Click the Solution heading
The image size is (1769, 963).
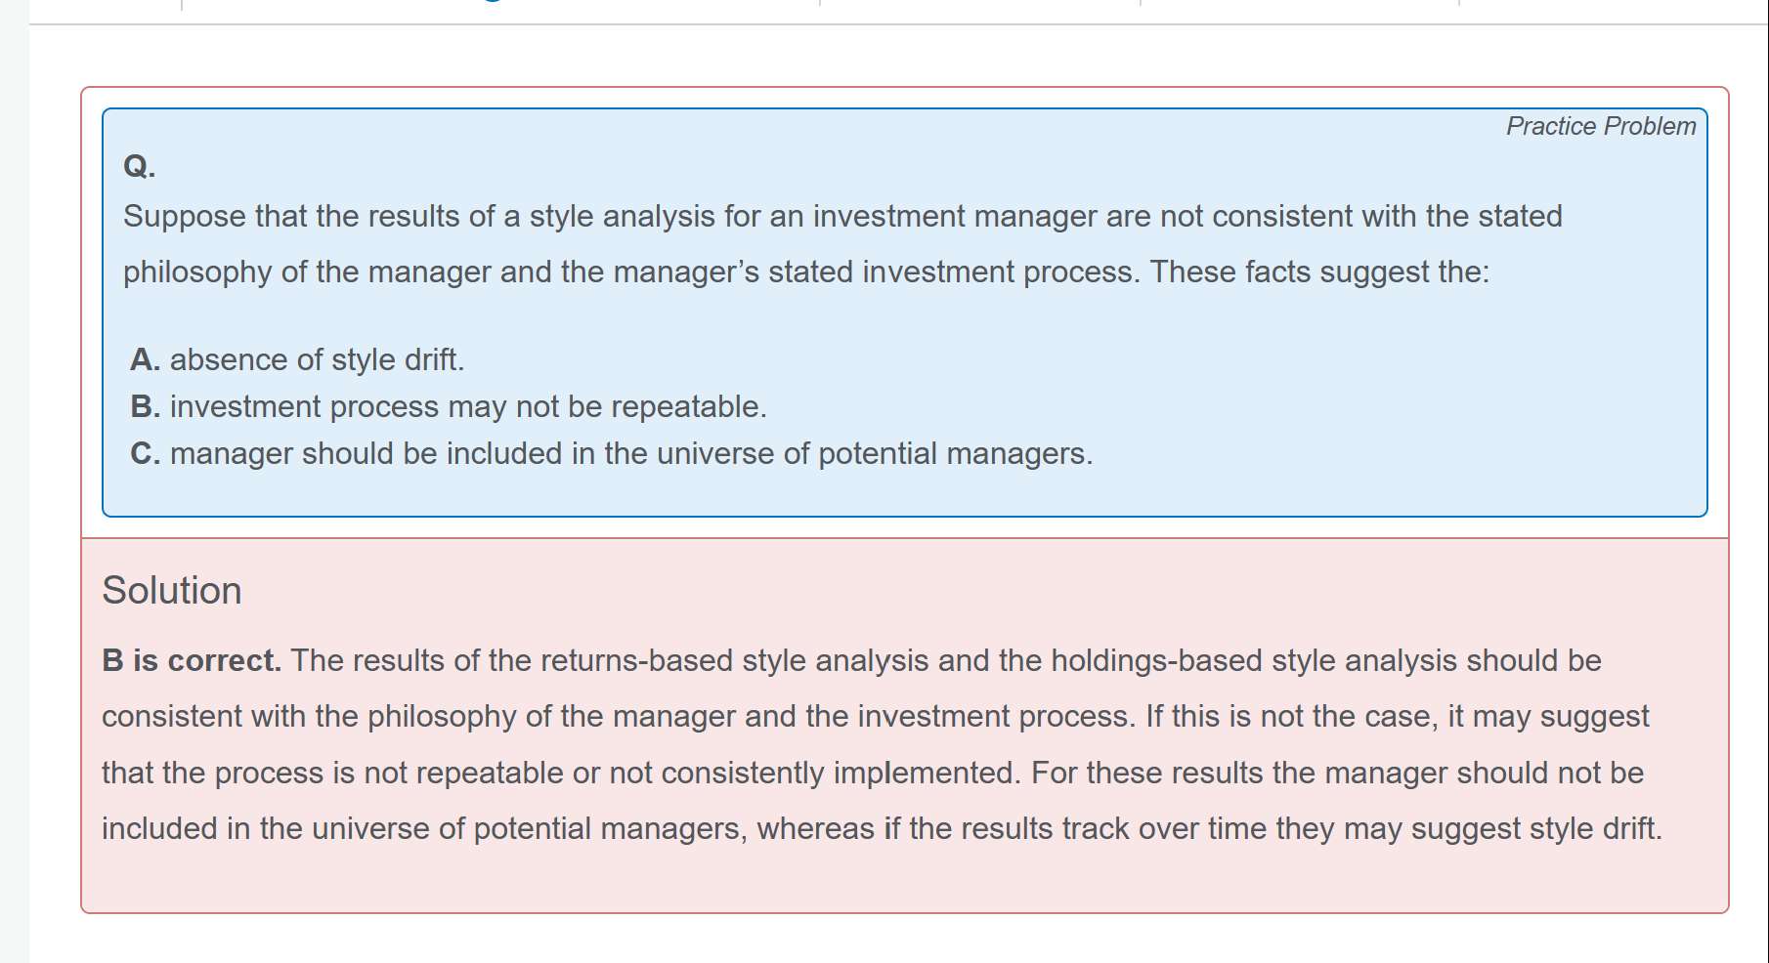[x=172, y=590]
